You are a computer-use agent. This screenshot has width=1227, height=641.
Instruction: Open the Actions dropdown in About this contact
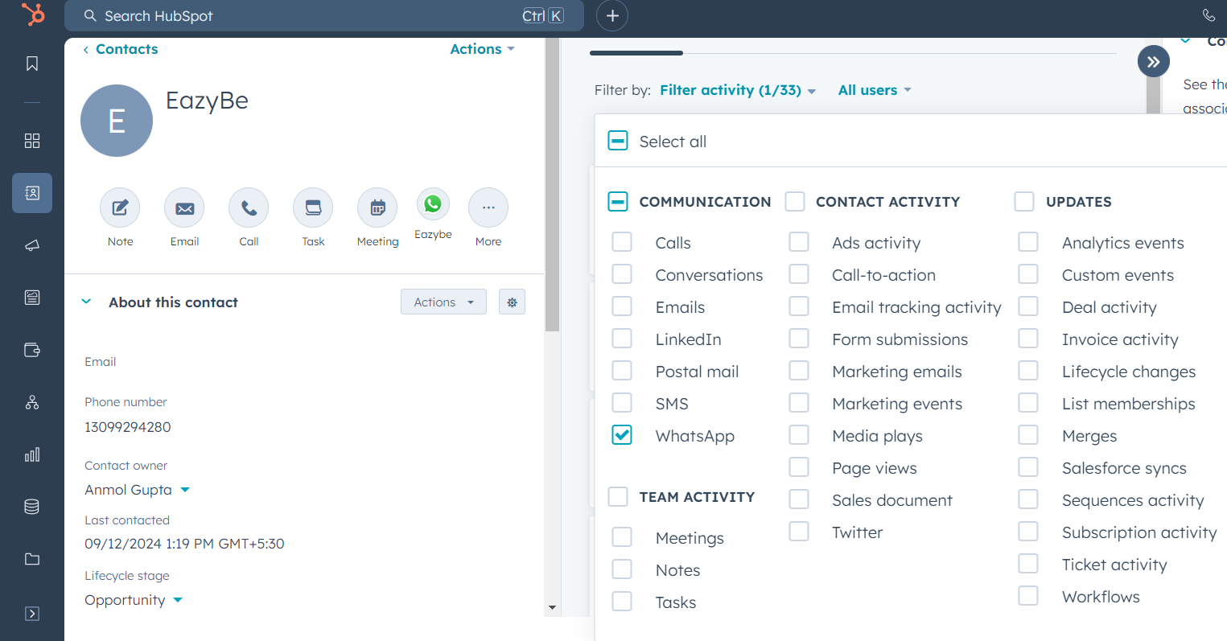(x=443, y=302)
